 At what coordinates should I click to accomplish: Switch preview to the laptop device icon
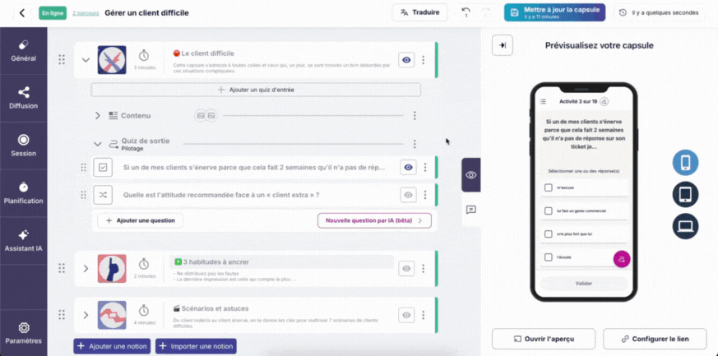point(685,226)
